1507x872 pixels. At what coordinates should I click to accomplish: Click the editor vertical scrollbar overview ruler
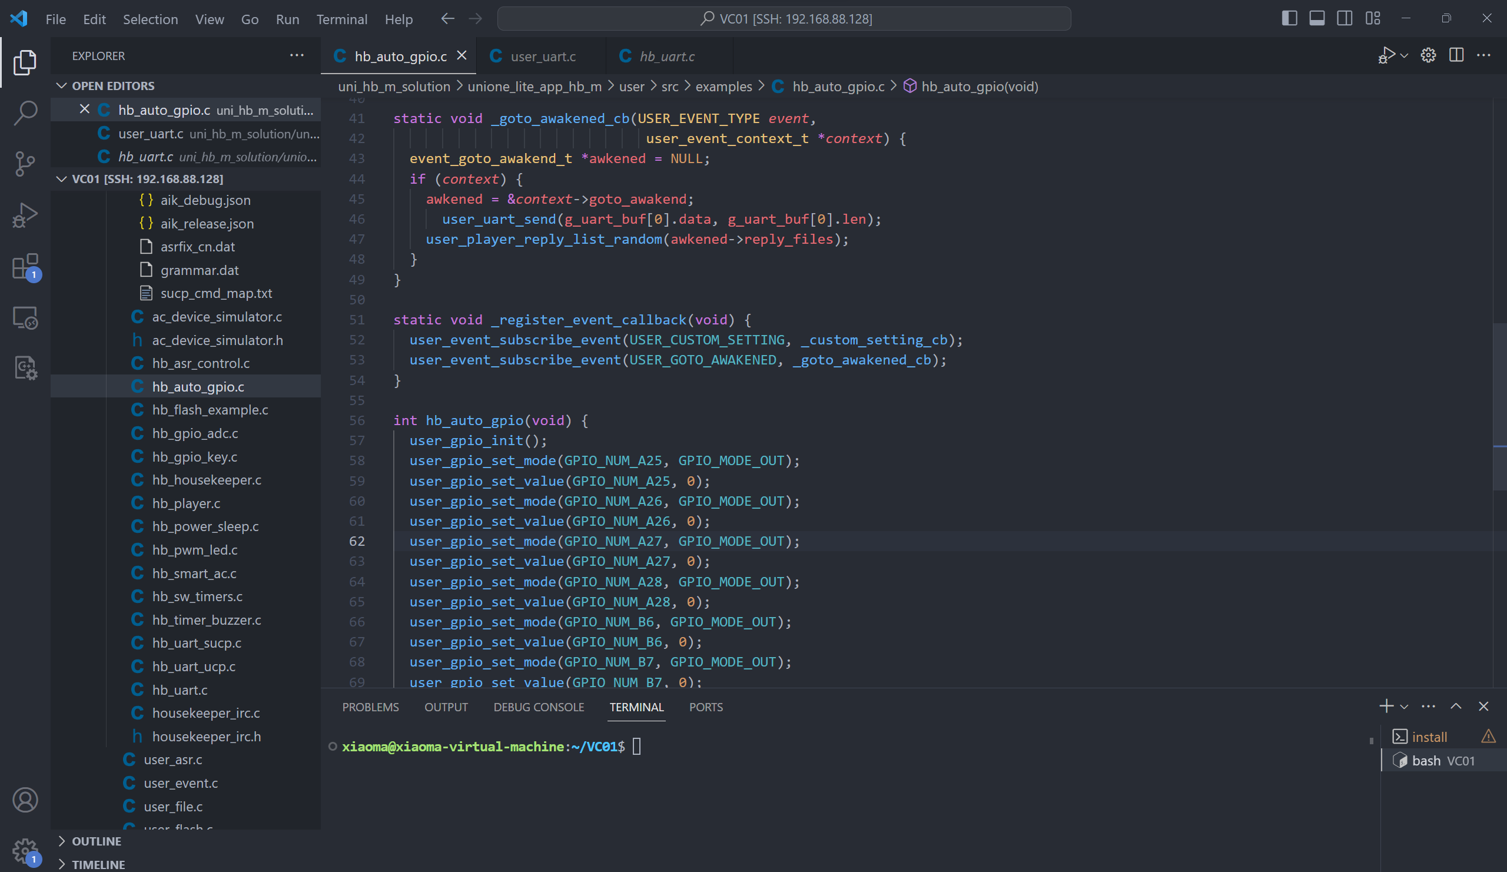1499,392
